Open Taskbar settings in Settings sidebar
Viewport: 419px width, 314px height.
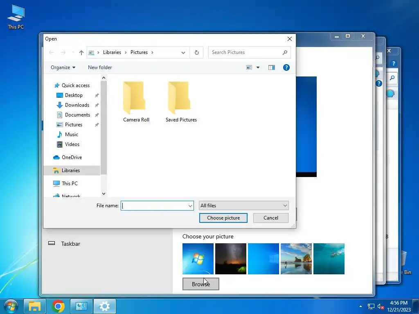[x=70, y=244]
